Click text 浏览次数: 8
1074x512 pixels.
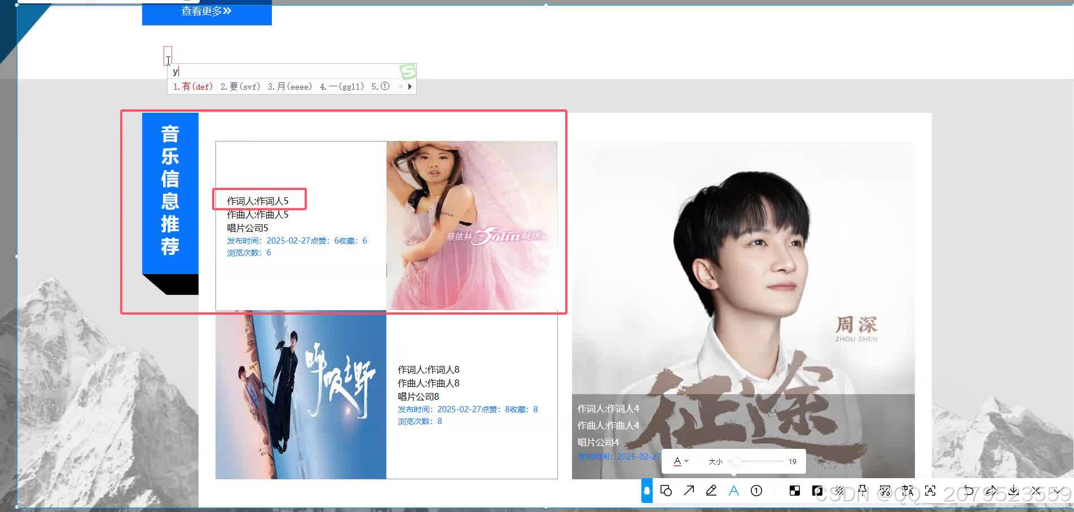pos(420,421)
